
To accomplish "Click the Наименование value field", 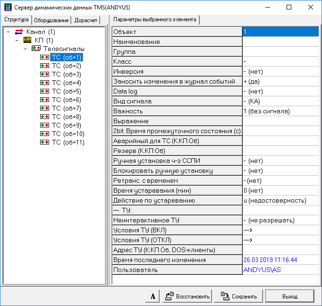I will click(x=280, y=42).
